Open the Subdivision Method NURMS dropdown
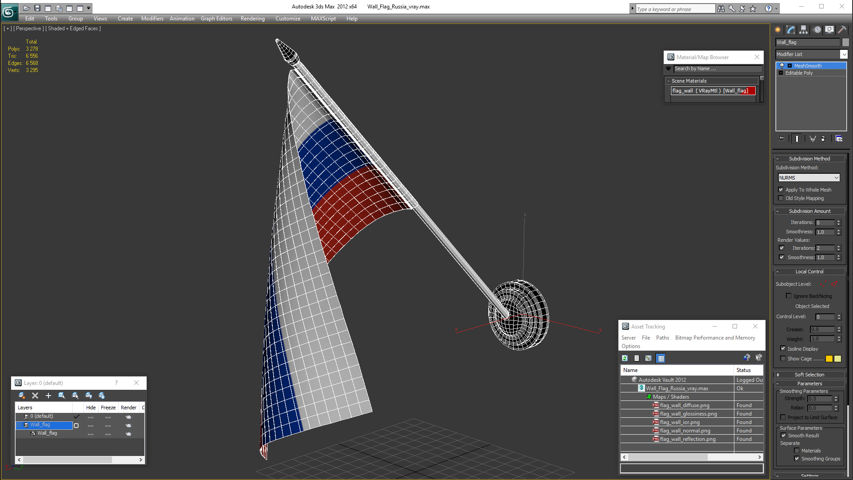853x480 pixels. coord(809,178)
